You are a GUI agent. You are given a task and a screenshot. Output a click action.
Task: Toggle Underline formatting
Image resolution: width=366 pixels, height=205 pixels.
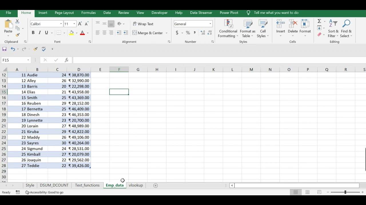click(x=47, y=33)
